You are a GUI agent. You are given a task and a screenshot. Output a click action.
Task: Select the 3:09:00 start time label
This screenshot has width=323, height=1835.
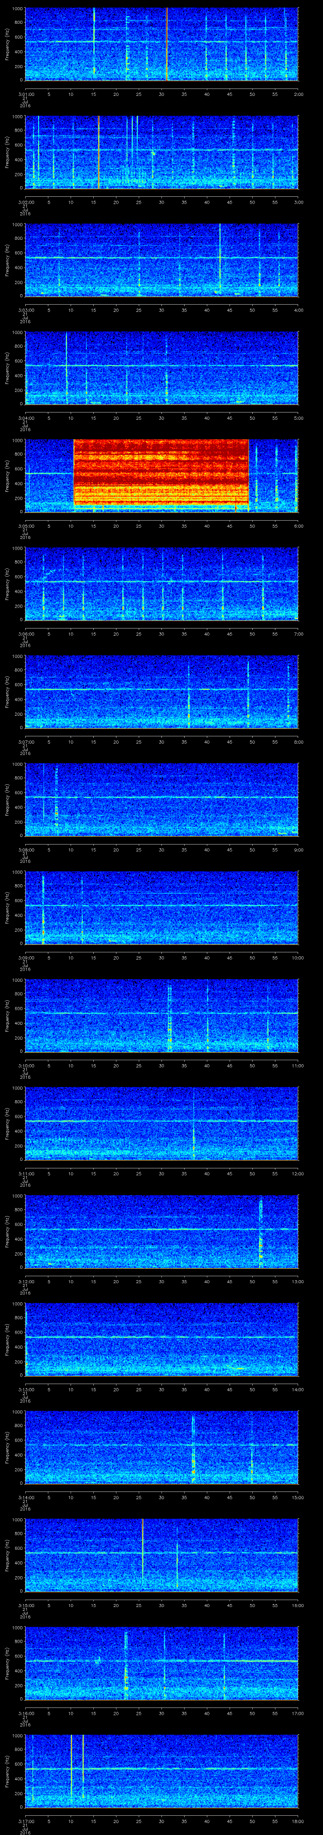26,958
